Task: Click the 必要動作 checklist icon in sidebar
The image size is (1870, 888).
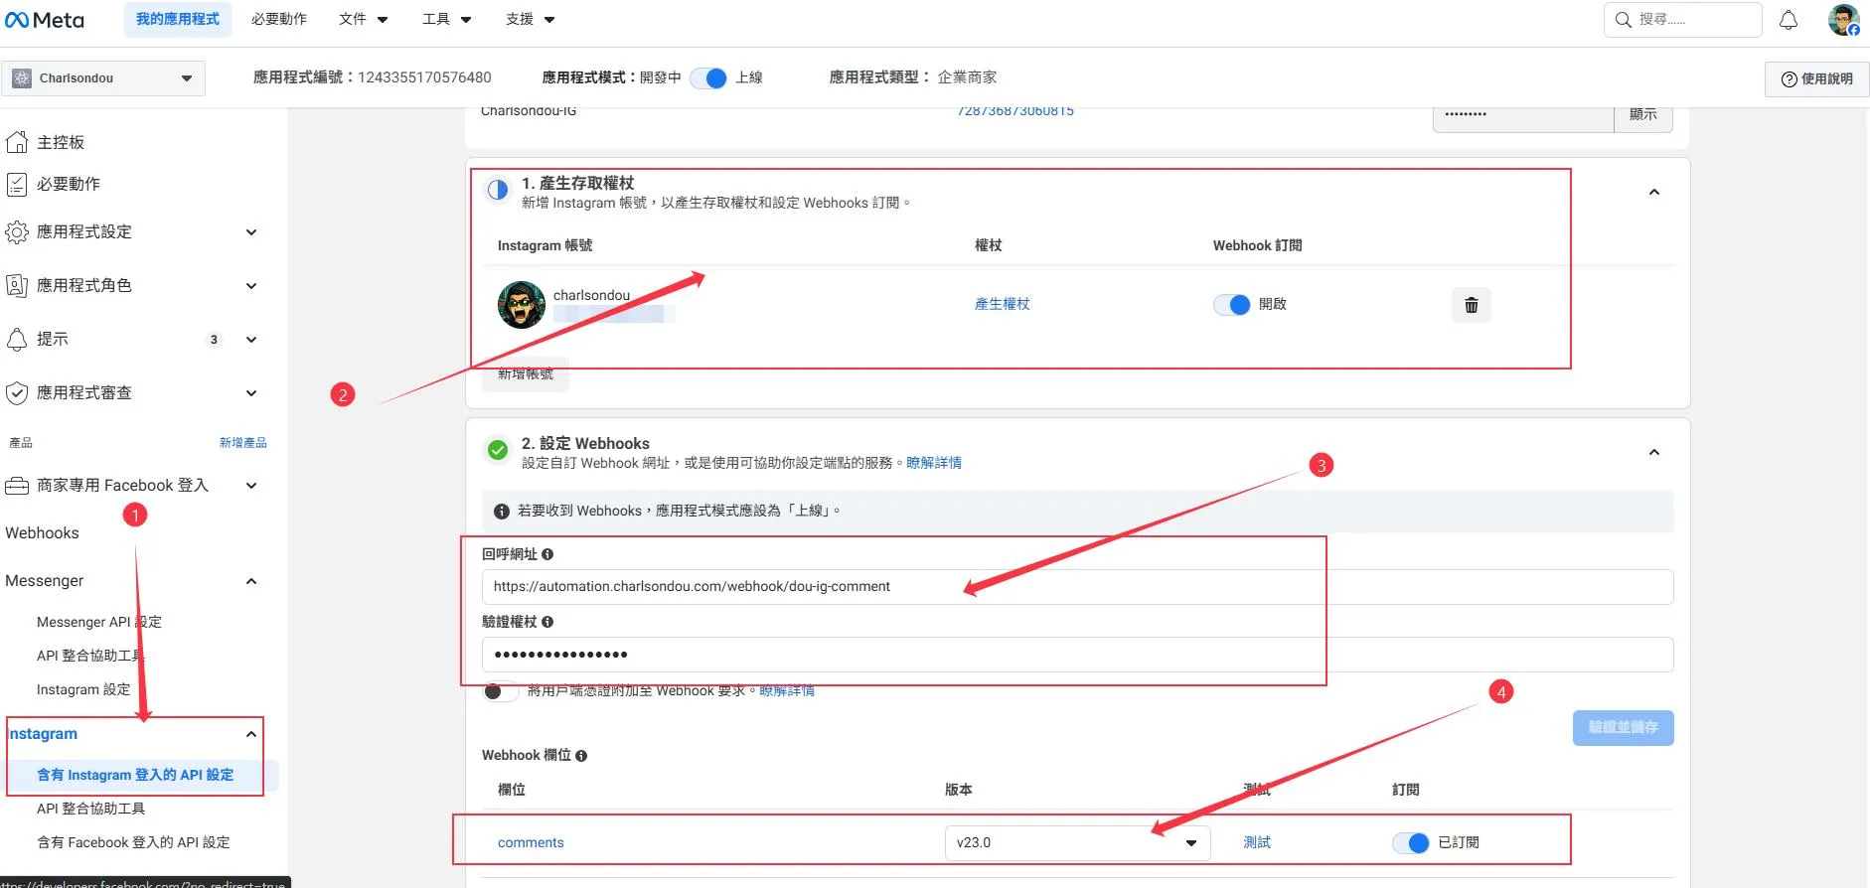Action: pyautogui.click(x=17, y=184)
